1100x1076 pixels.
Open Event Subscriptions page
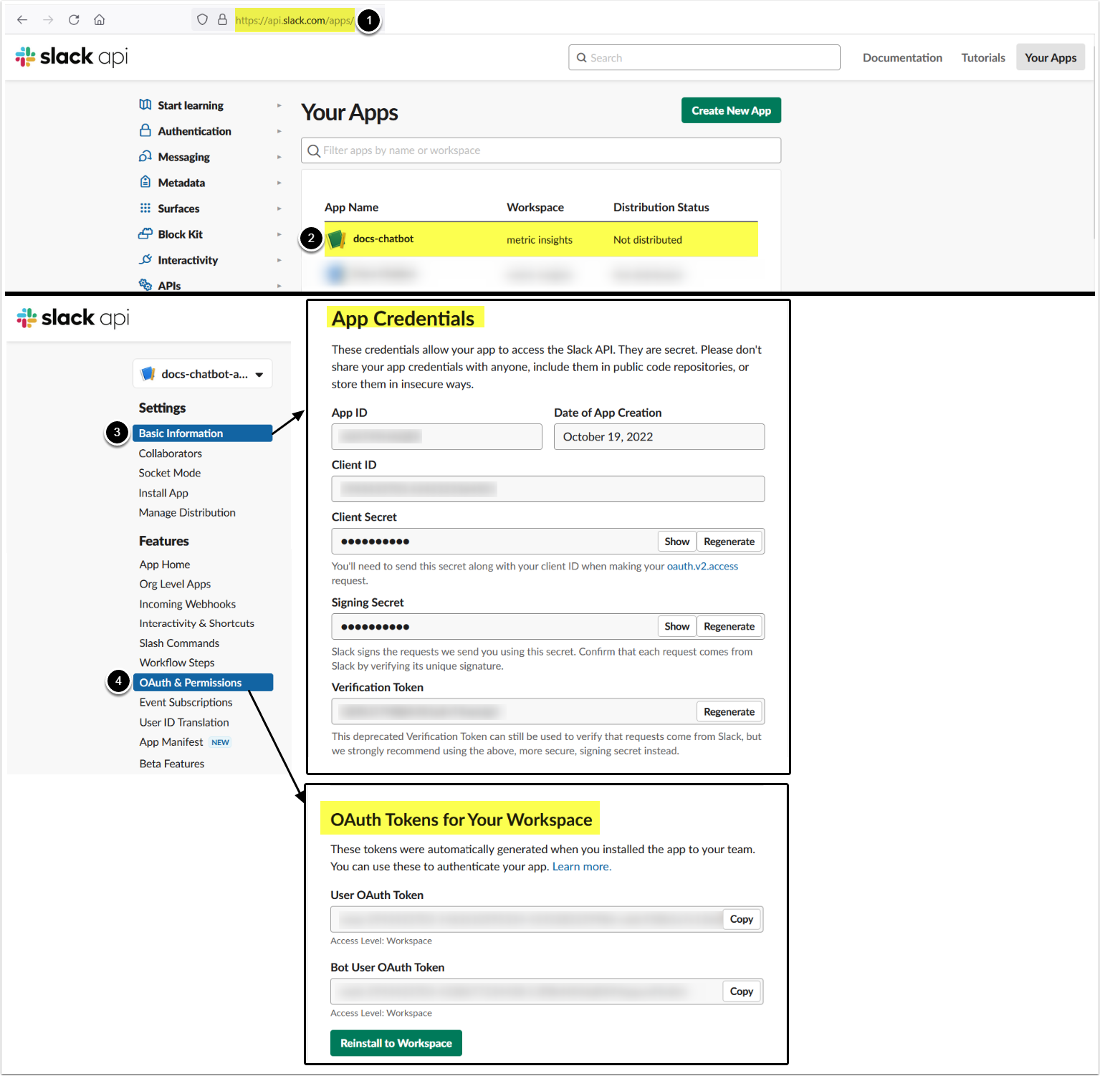[186, 702]
